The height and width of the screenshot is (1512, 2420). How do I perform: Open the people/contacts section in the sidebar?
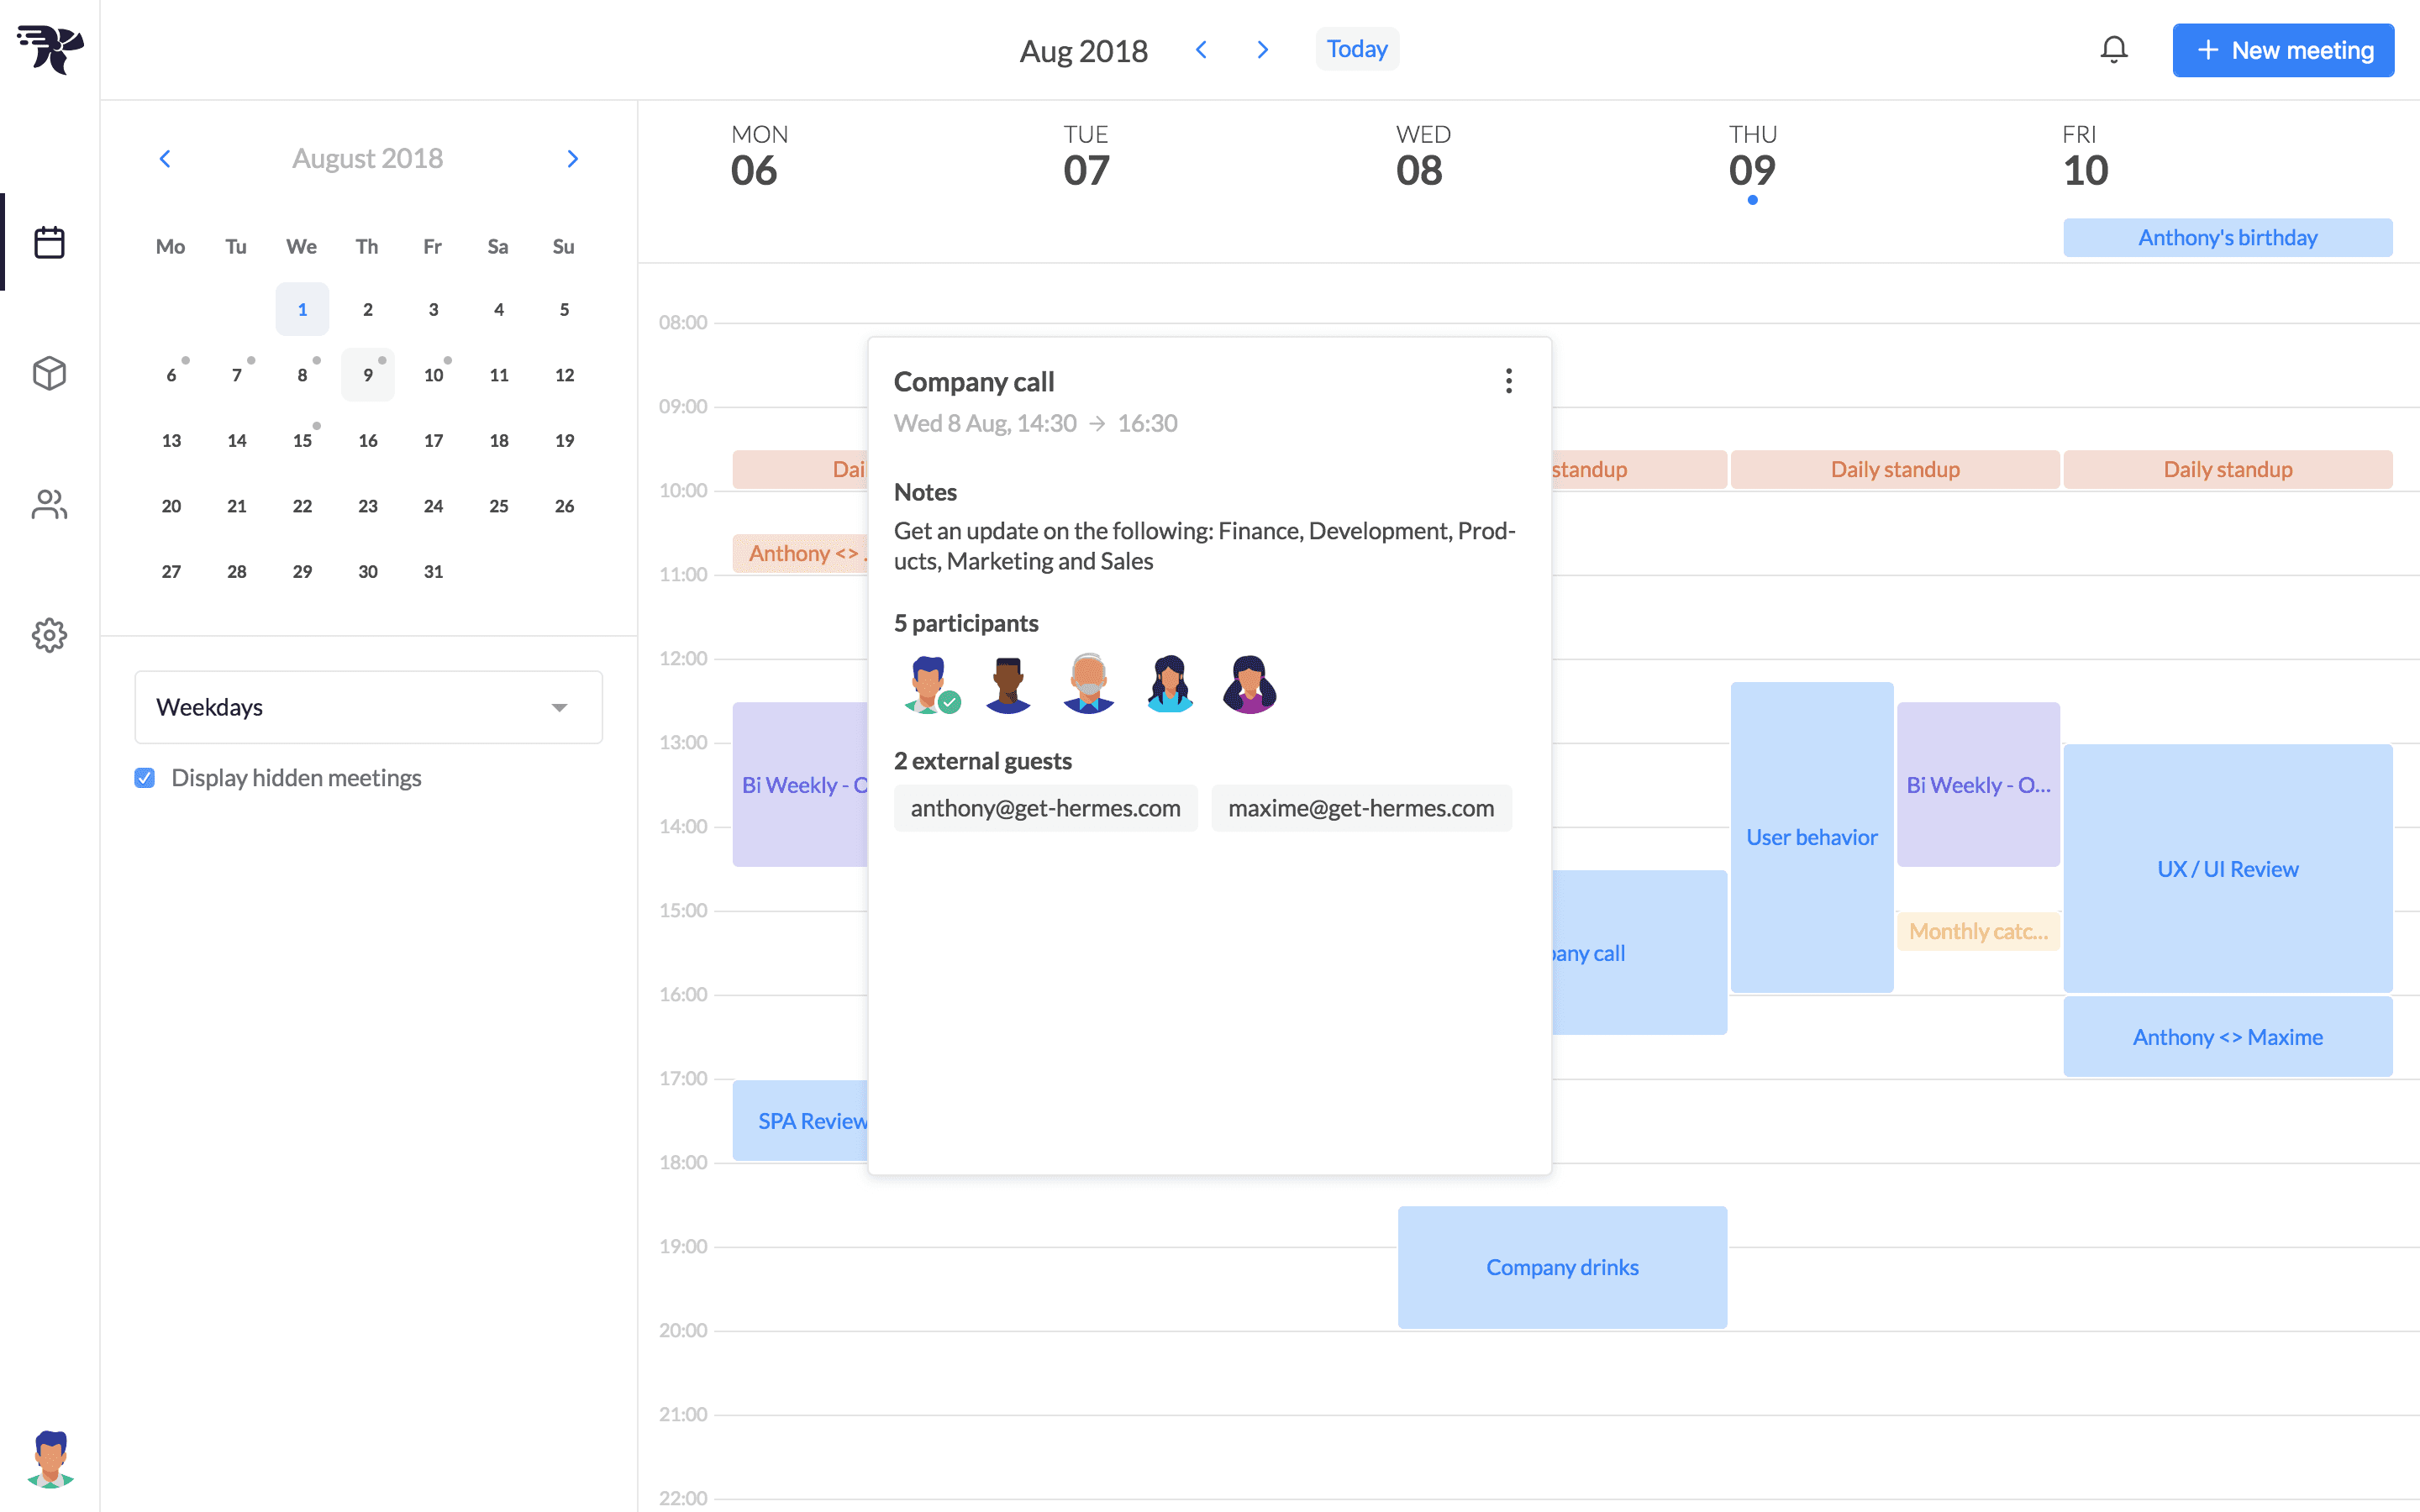point(49,504)
